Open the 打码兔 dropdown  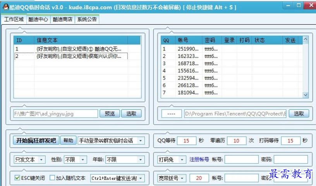[x=172, y=160]
